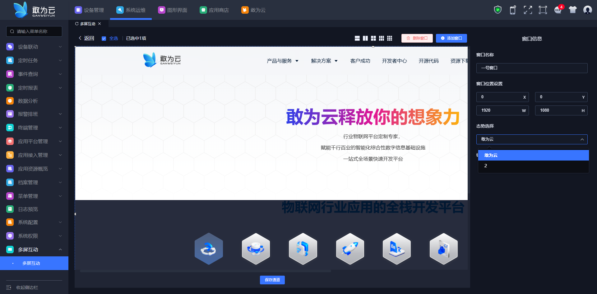Close the 多屏互动 page tab
This screenshot has width=597, height=294.
[x=99, y=24]
